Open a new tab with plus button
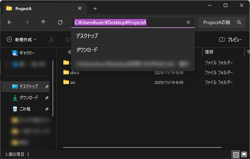This screenshot has height=159, width=250. pos(95,8)
